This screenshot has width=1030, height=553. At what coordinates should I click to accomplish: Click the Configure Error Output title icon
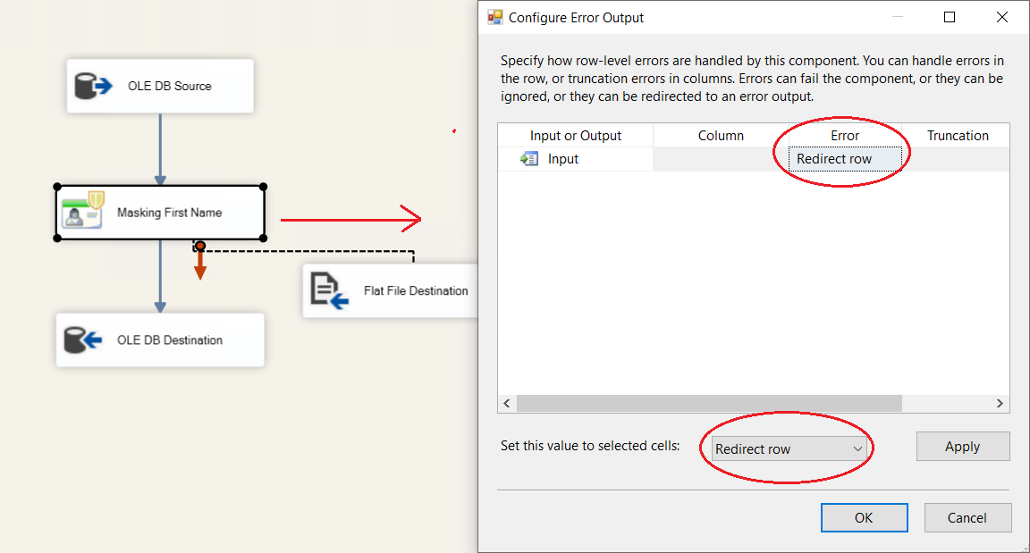(494, 17)
